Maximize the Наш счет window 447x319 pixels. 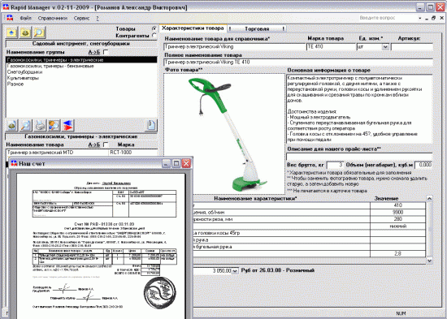(x=176, y=163)
